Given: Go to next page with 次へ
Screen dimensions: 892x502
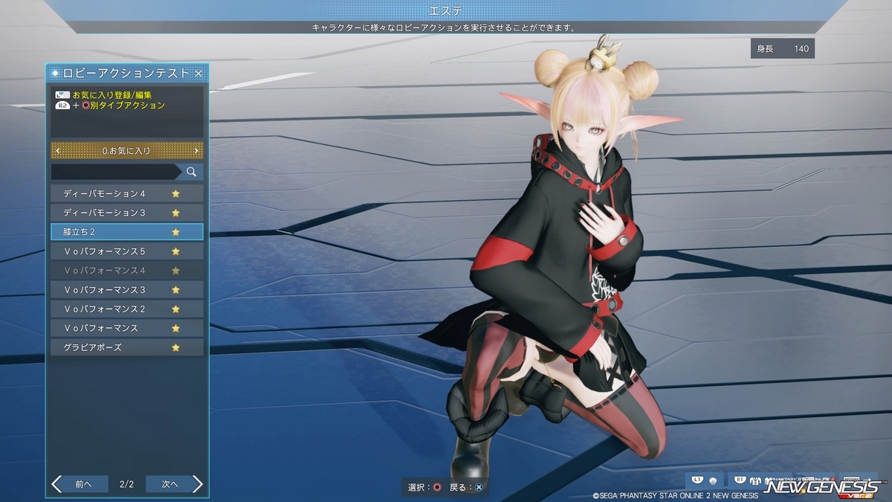Looking at the screenshot, I should point(169,484).
